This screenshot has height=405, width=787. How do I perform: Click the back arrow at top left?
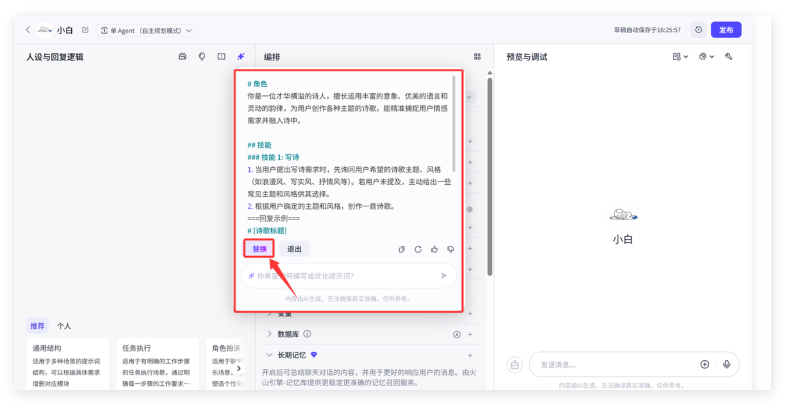[x=28, y=30]
